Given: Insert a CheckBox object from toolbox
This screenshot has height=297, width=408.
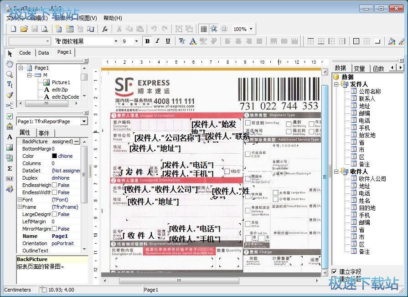Looking at the screenshot, I should coord(10,116).
